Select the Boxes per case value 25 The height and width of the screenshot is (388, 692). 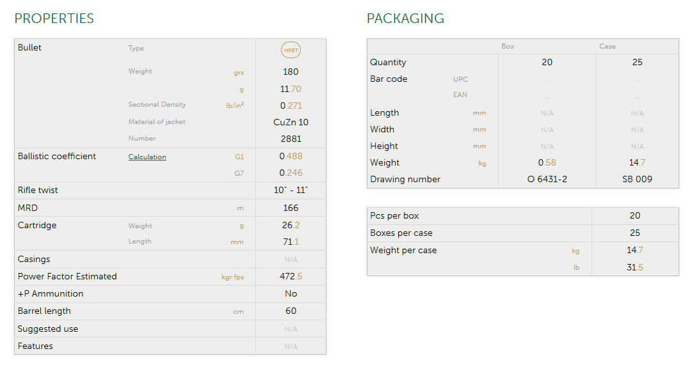tap(634, 233)
